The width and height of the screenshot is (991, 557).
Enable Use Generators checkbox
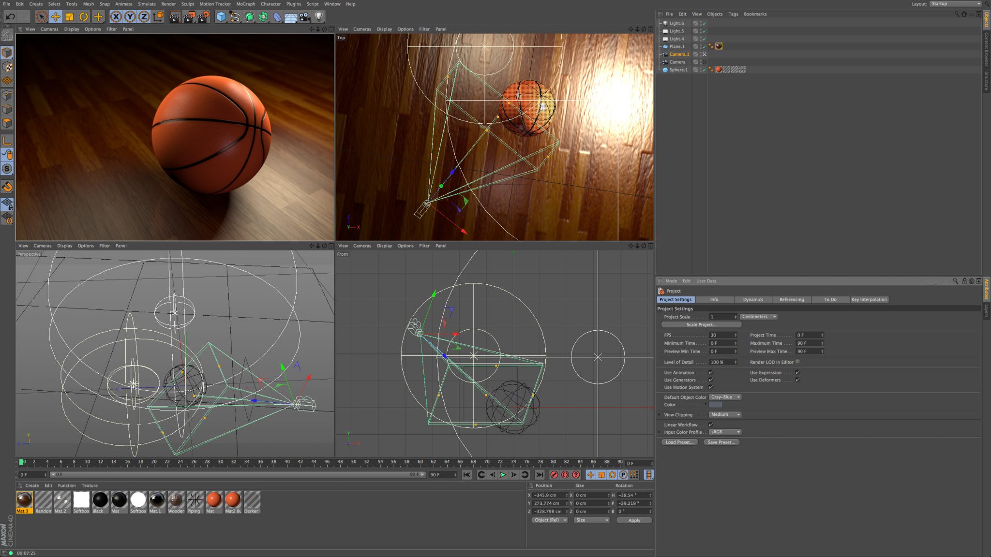pyautogui.click(x=710, y=380)
